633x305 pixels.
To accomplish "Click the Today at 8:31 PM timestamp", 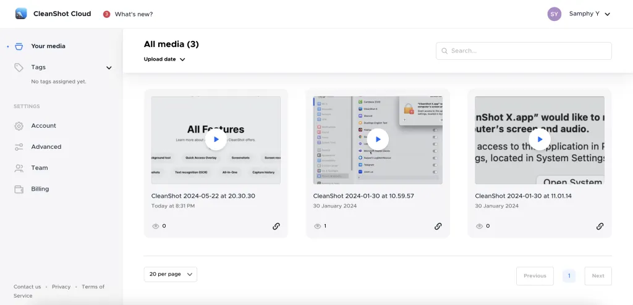I will coord(173,206).
